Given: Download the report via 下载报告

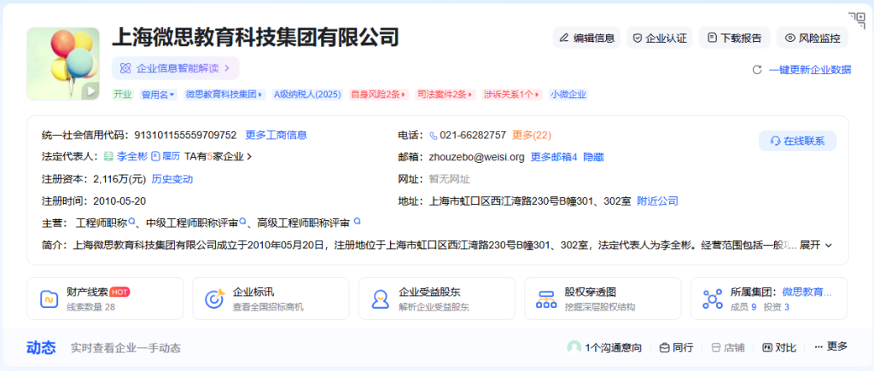Looking at the screenshot, I should tap(734, 38).
